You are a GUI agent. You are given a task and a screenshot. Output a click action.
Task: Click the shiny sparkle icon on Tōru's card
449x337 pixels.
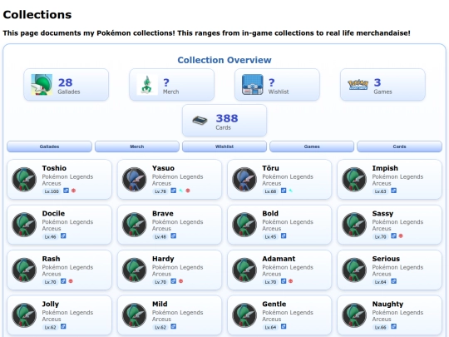point(291,191)
